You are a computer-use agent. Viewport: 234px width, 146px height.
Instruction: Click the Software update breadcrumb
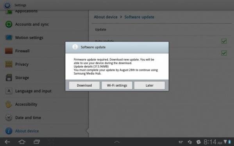[x=139, y=17]
